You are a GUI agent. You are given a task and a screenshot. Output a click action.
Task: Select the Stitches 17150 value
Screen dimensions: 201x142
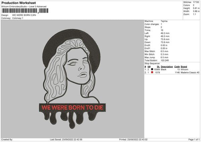[196, 2]
